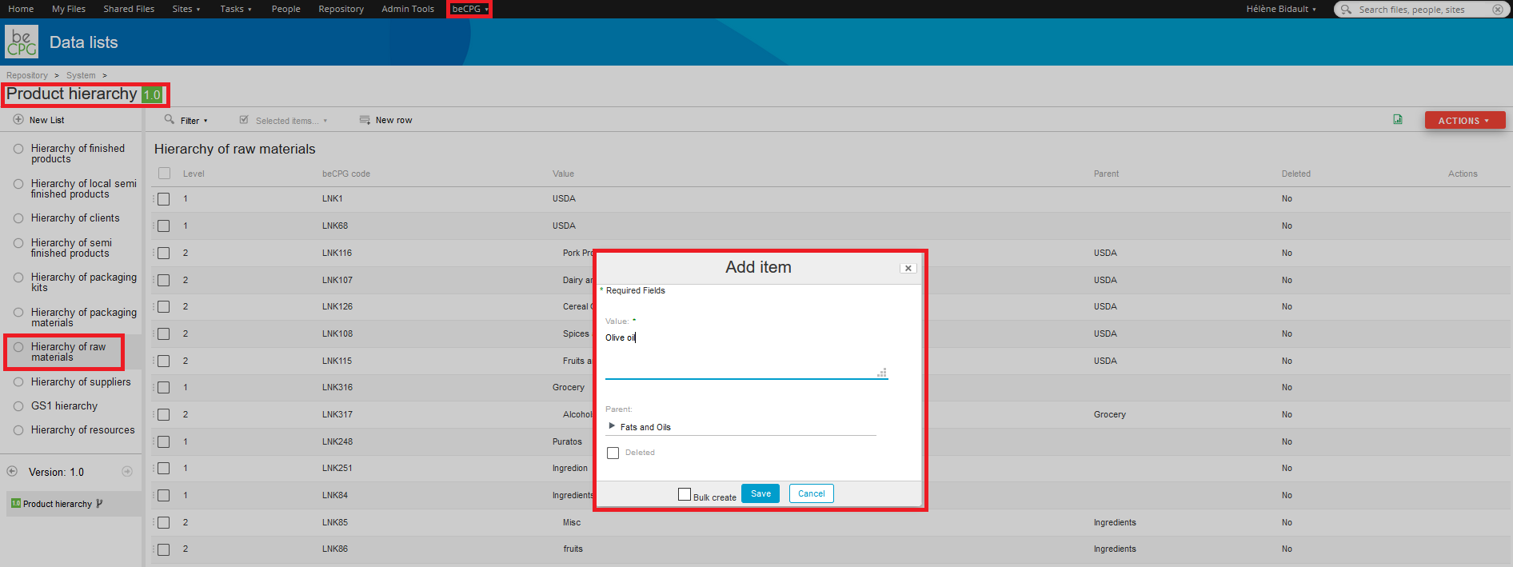Screen dimensions: 1513x567
Task: Open the Sites dropdown menu
Action: click(x=186, y=9)
